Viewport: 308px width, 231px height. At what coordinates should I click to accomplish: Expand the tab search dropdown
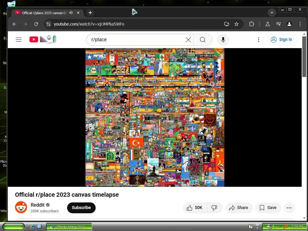point(272,13)
